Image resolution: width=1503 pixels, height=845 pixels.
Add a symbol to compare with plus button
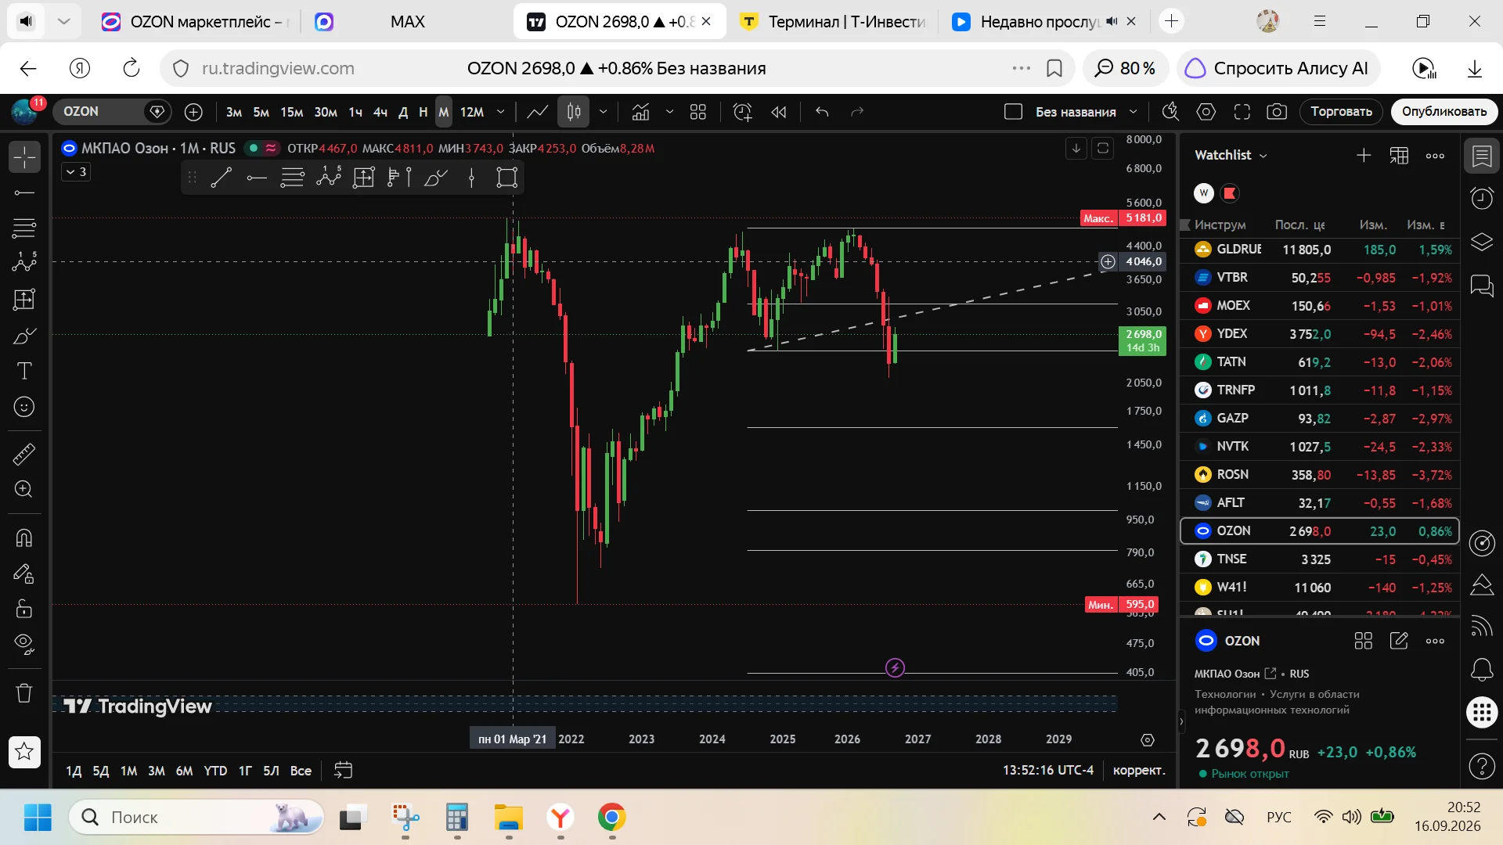tap(193, 112)
